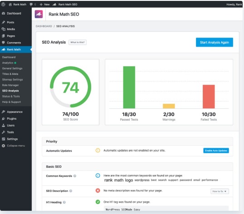
Task: Open the Rank Math home site link
Action: click(17, 5)
